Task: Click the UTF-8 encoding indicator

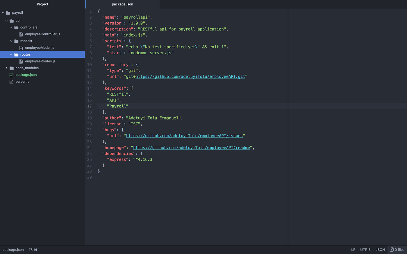Action: (x=365, y=249)
